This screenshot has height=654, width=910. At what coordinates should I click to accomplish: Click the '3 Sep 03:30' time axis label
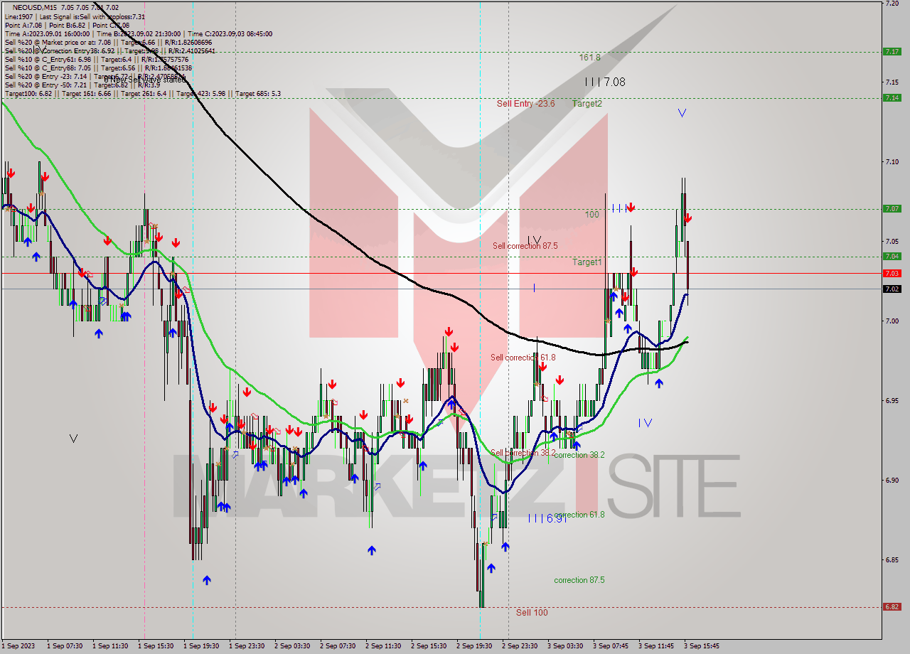click(564, 645)
